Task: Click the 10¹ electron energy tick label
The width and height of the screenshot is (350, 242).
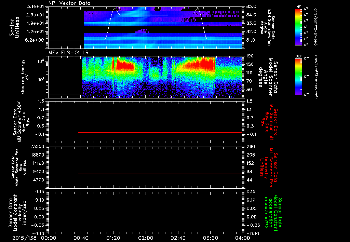Action: (40, 80)
